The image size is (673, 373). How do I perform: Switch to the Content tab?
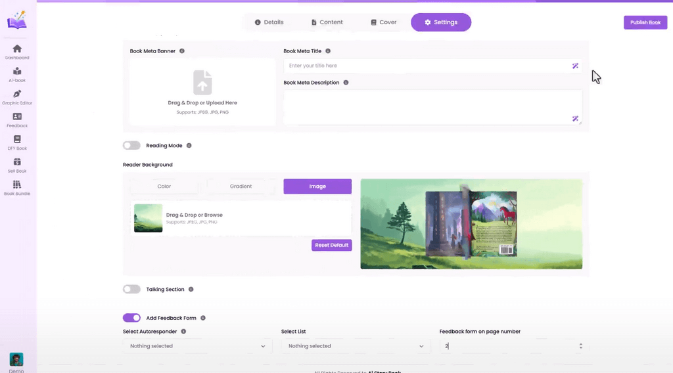point(327,22)
